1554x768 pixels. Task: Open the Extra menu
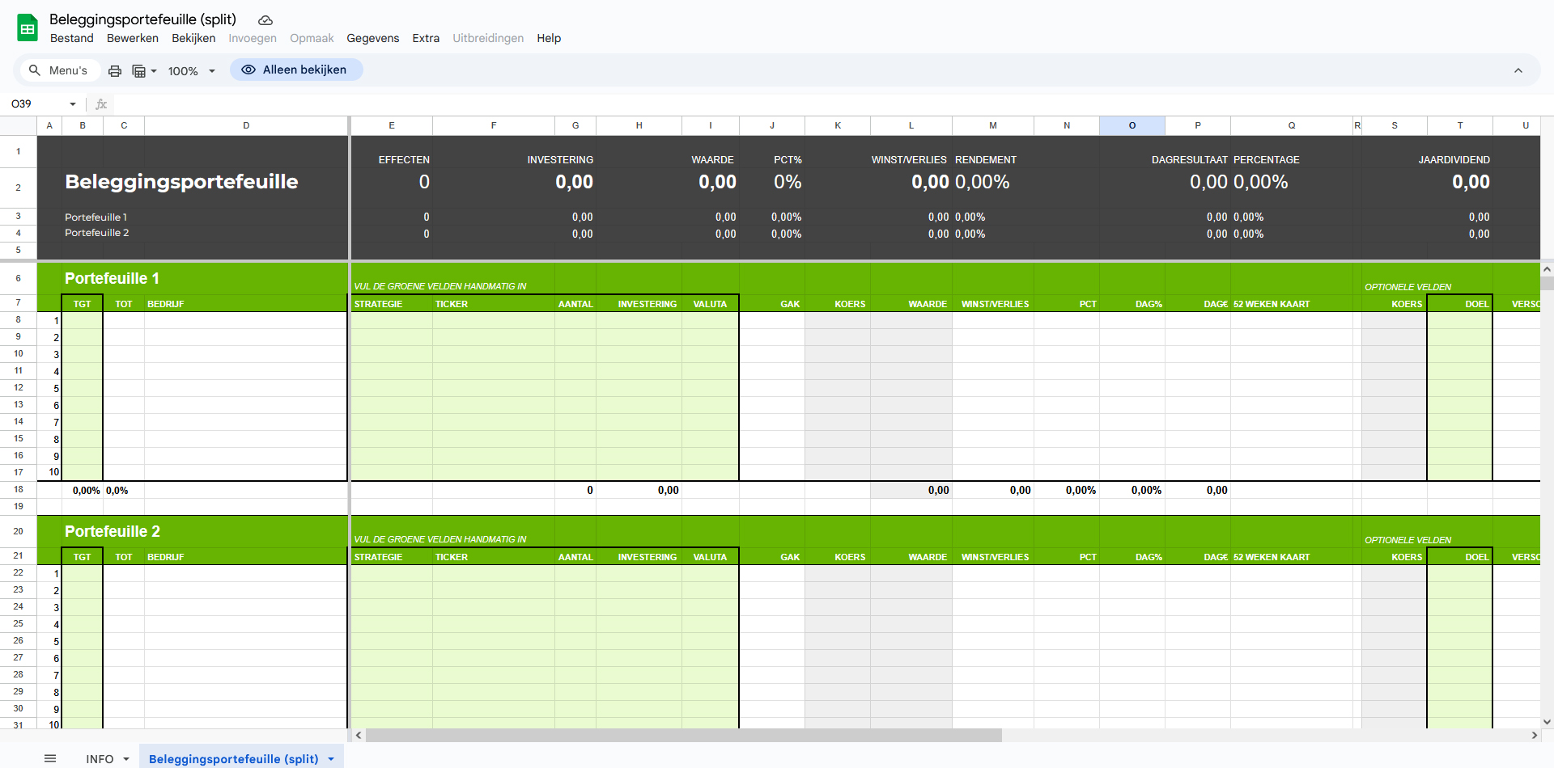(426, 38)
